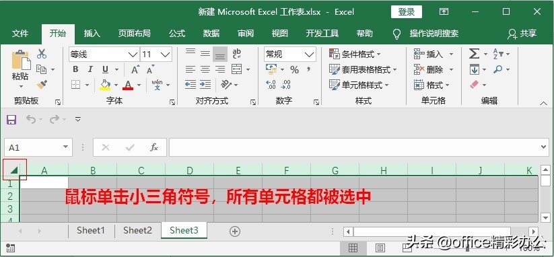Screen dimensions: 554x257
Task: Click the Paste clipboard icon
Action: tap(21, 60)
